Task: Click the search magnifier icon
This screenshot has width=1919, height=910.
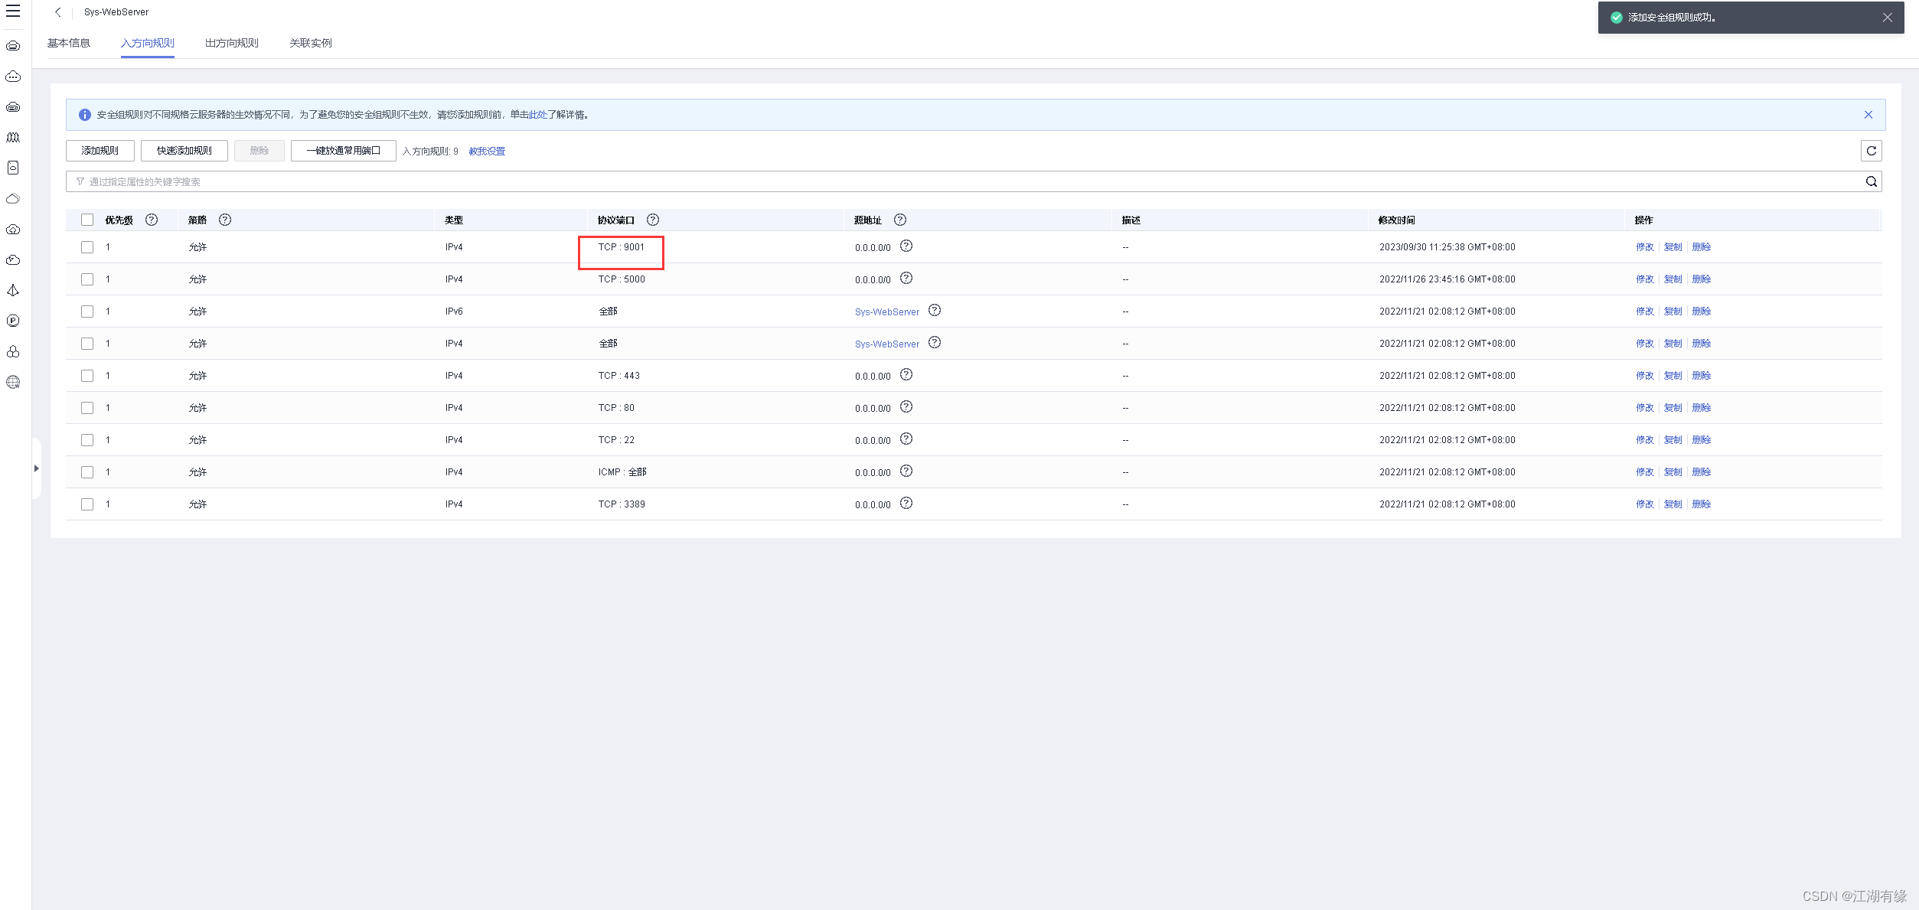Action: [x=1871, y=181]
